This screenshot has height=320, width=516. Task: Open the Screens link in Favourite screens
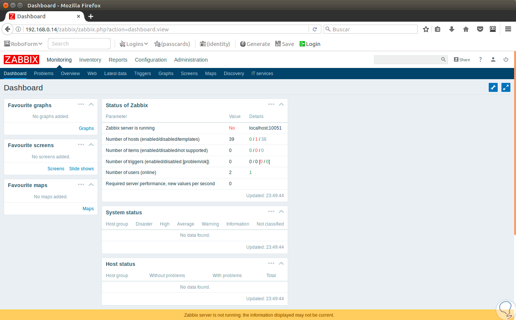click(x=56, y=169)
